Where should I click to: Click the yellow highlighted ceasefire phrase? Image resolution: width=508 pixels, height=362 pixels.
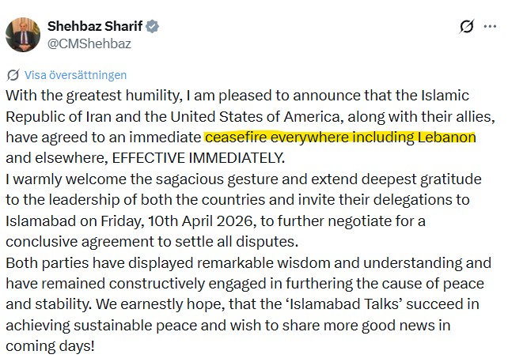point(339,138)
